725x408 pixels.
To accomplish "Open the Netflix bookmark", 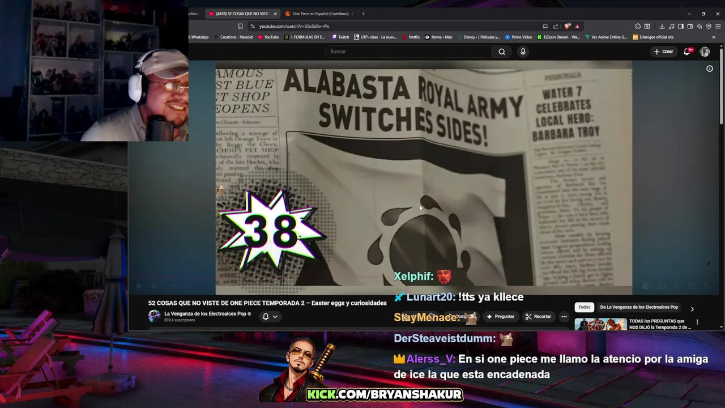I will coord(411,37).
